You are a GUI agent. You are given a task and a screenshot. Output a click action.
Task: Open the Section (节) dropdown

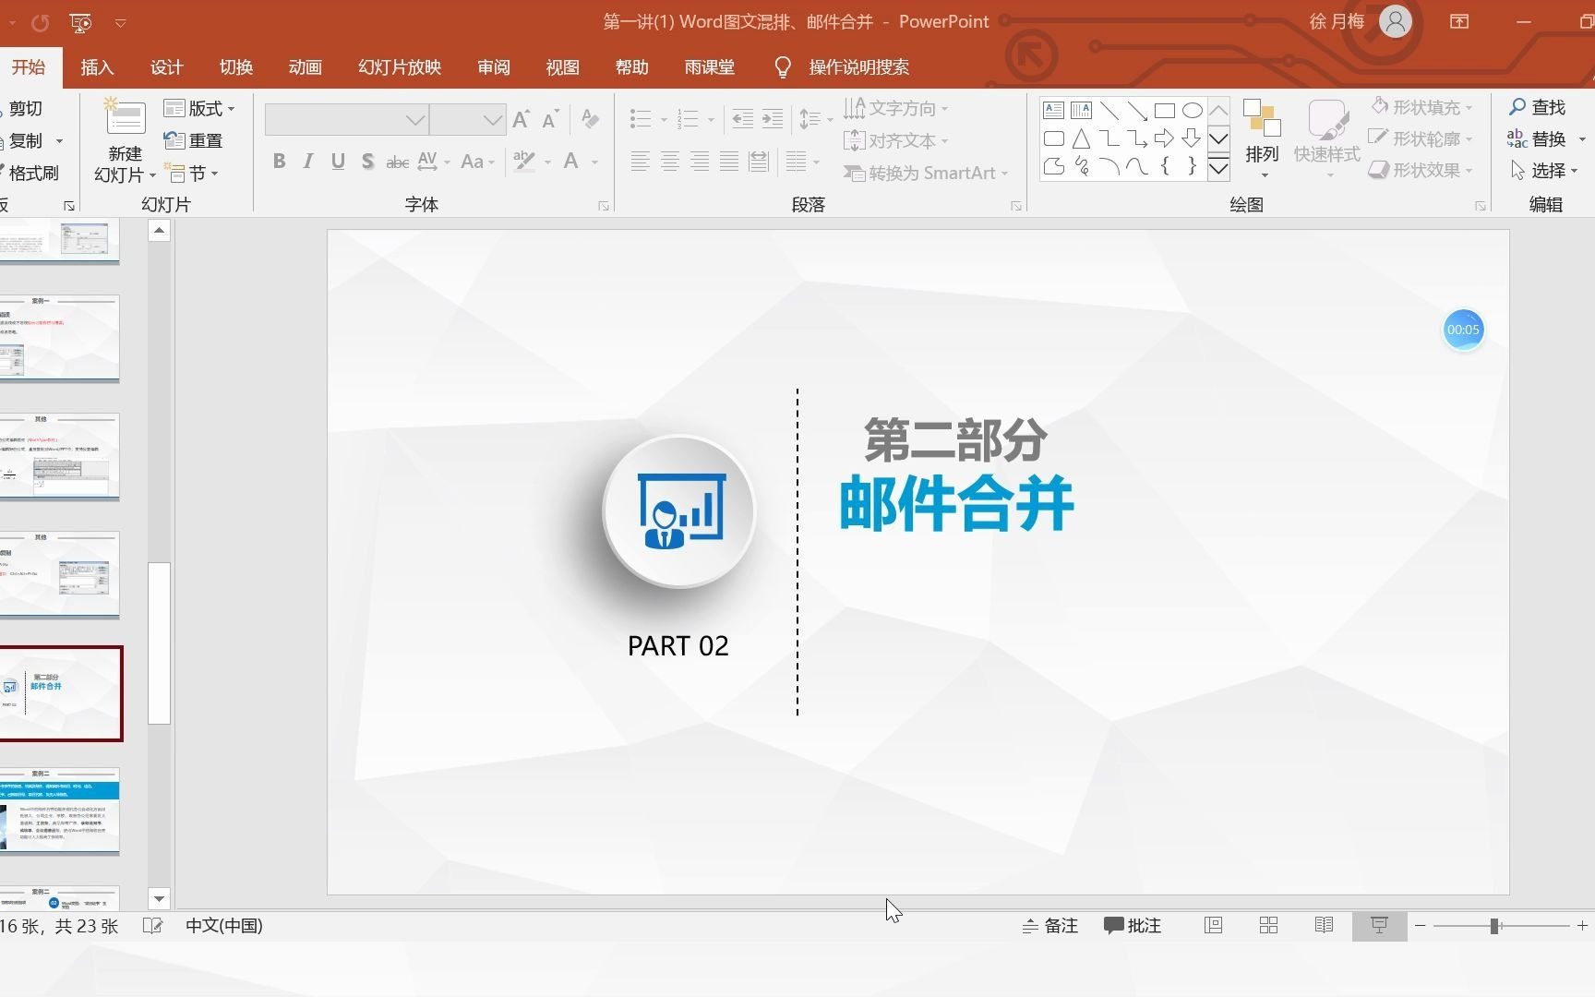pos(191,174)
